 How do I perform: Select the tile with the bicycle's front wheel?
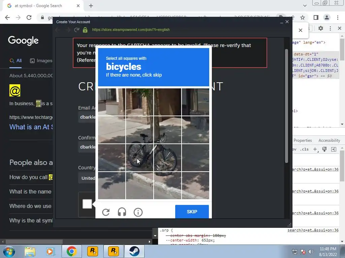coord(167,158)
